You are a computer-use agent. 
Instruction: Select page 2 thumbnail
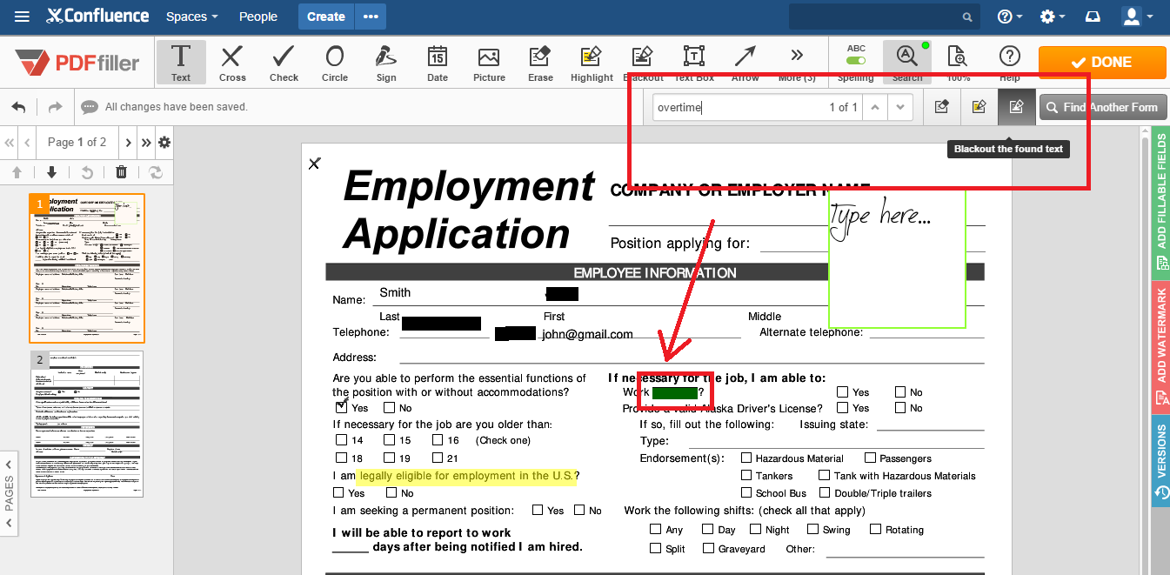[87, 424]
